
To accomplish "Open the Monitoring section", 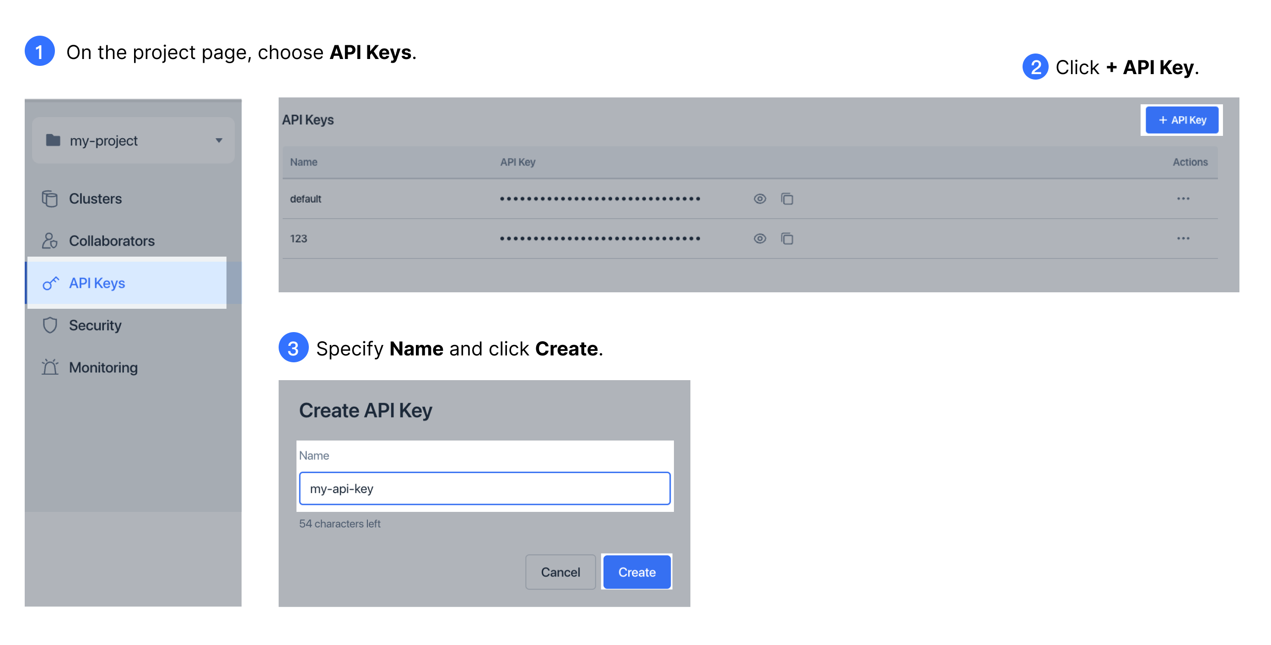I will (103, 368).
